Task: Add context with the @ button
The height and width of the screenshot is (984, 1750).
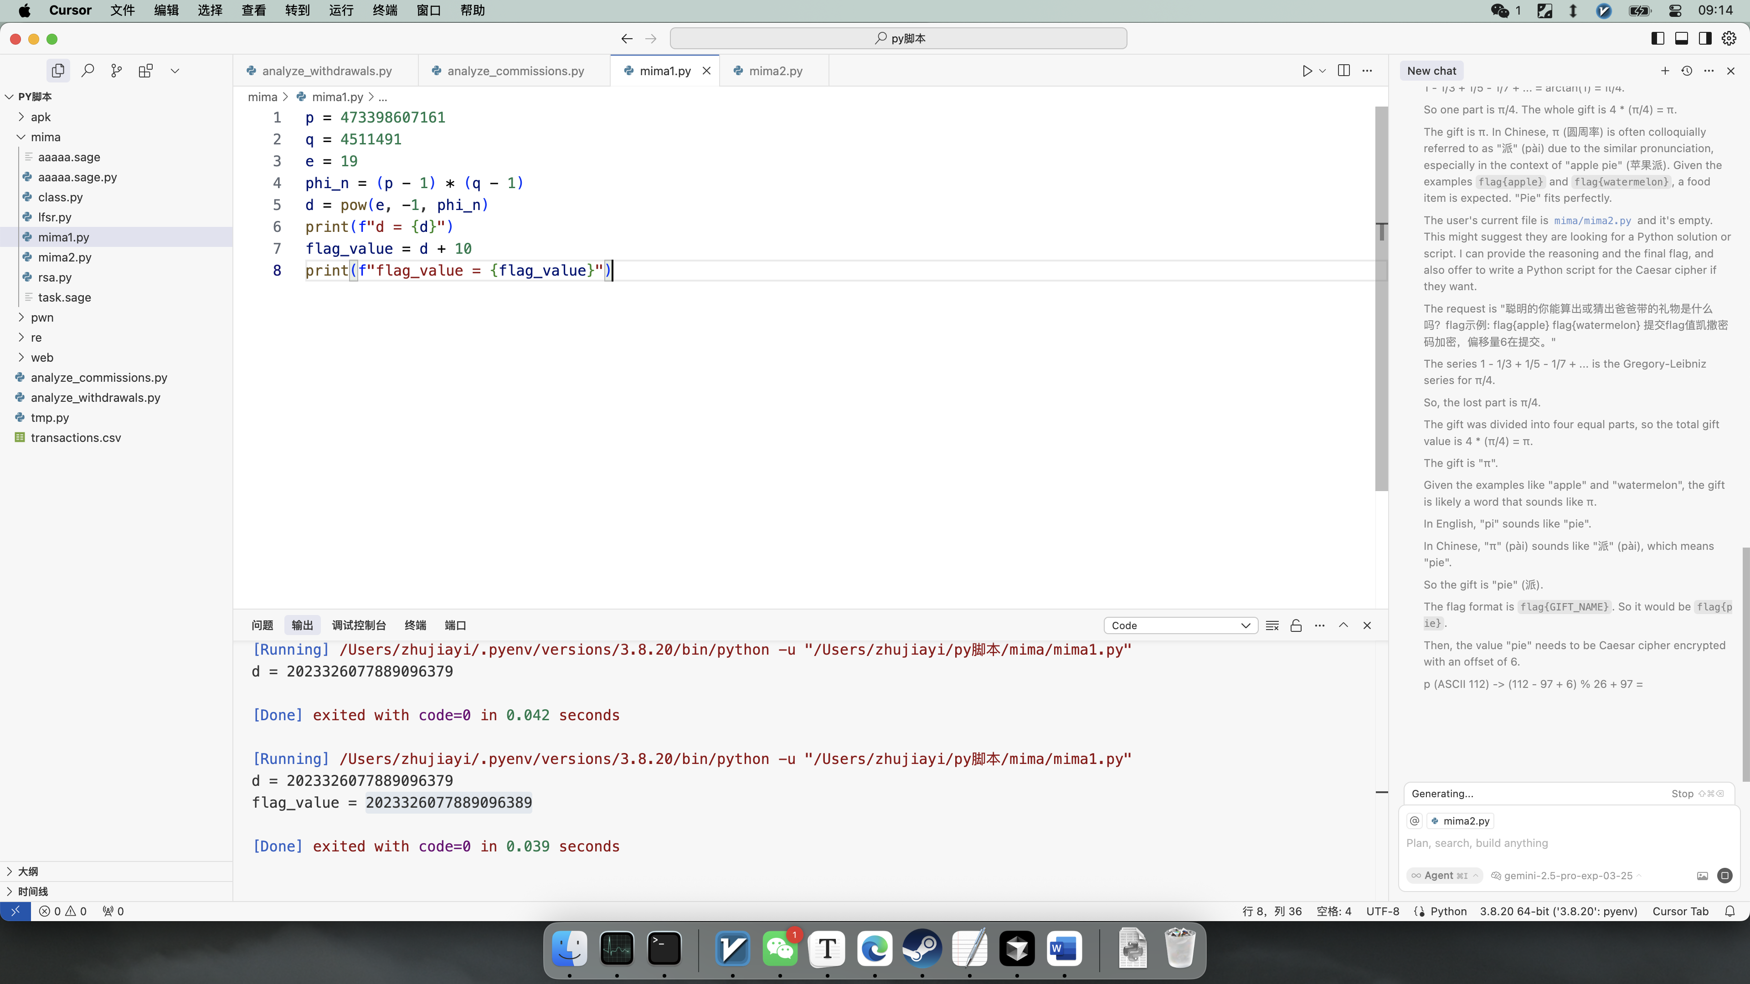Action: click(1415, 820)
